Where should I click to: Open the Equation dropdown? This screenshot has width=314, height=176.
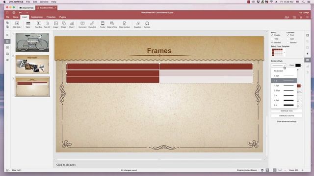(142, 27)
